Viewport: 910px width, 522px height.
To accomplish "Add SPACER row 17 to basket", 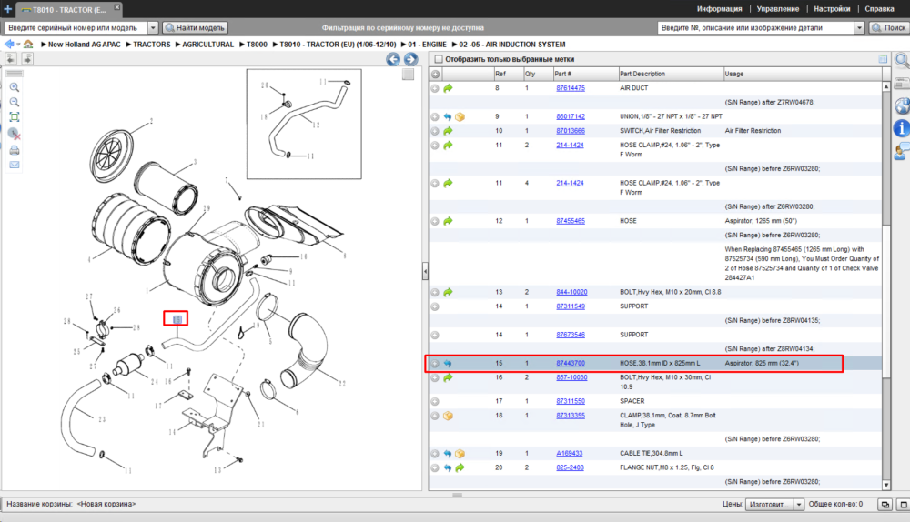I will click(435, 401).
